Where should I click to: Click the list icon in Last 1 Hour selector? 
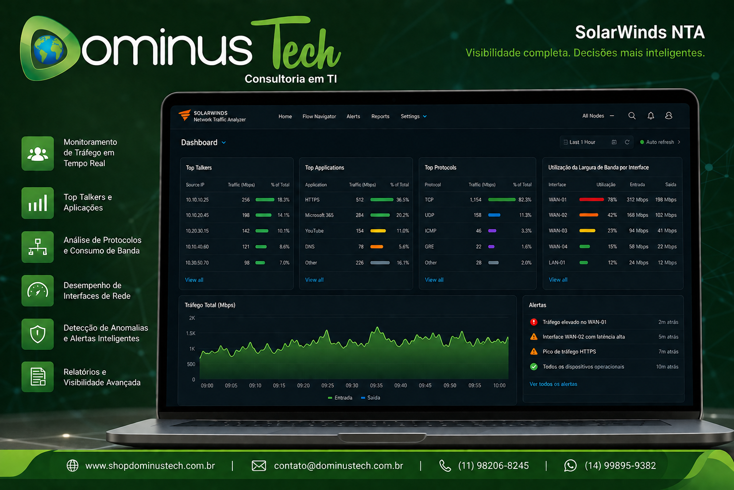click(566, 142)
